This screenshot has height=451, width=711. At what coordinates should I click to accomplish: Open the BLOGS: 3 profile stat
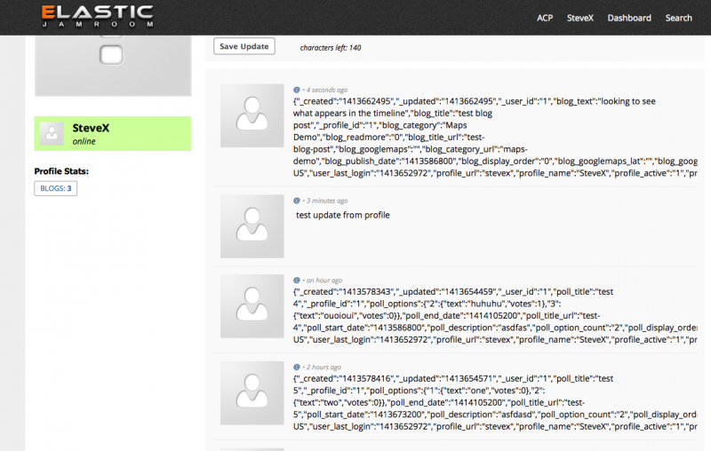[x=56, y=188]
